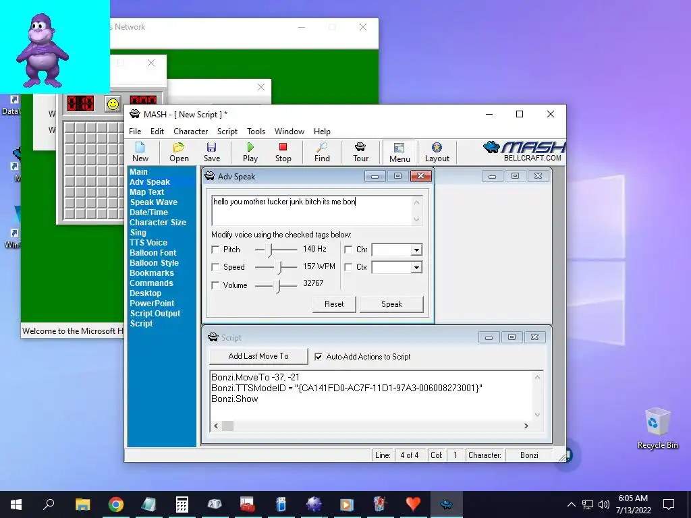Open the notification center icon
691x518 pixels.
(x=669, y=505)
